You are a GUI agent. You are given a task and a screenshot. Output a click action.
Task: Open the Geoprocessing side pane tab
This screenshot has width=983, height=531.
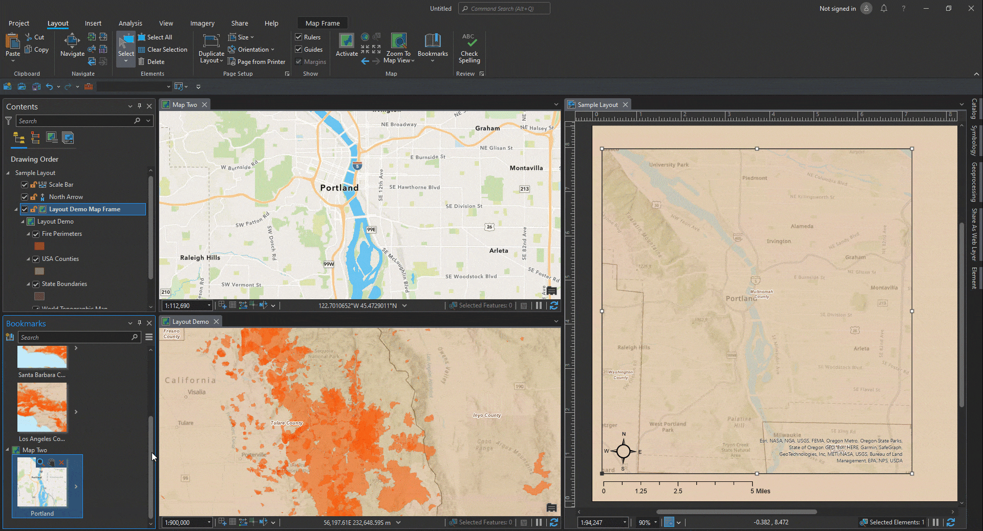pyautogui.click(x=974, y=182)
